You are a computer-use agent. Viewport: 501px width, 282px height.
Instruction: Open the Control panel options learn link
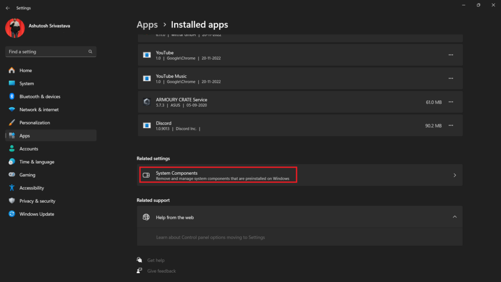pos(210,237)
